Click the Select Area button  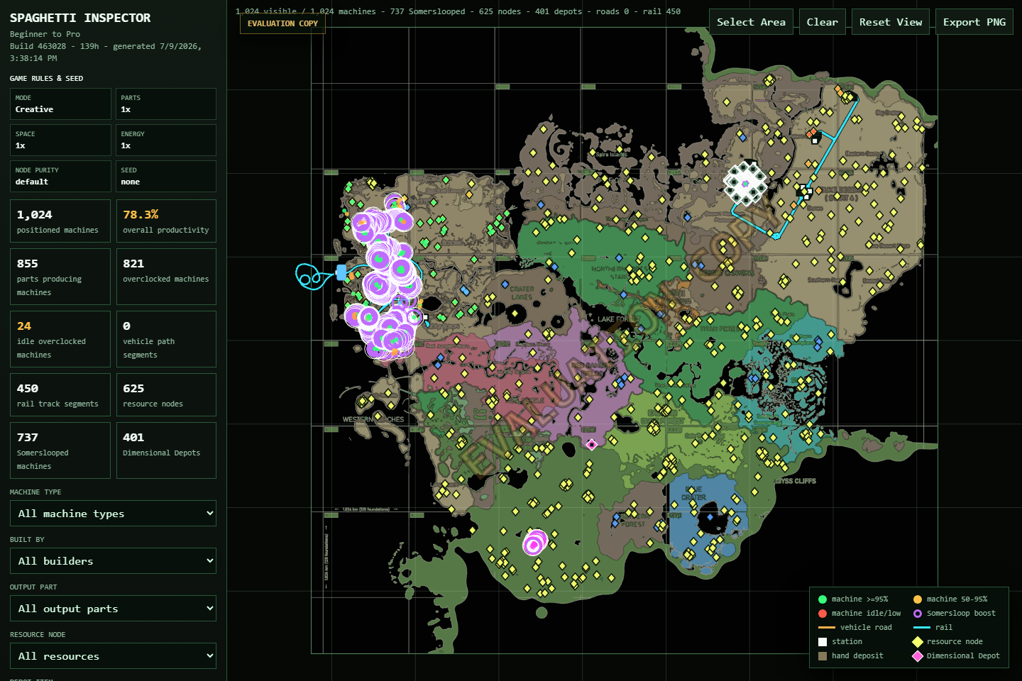coord(751,22)
